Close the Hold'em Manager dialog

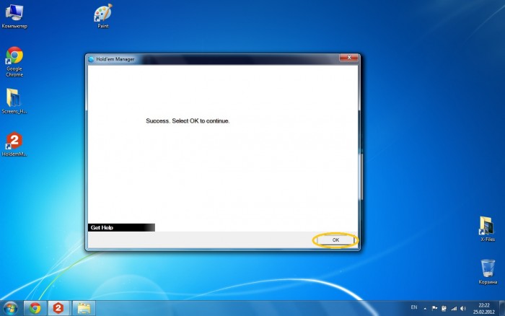(348, 58)
